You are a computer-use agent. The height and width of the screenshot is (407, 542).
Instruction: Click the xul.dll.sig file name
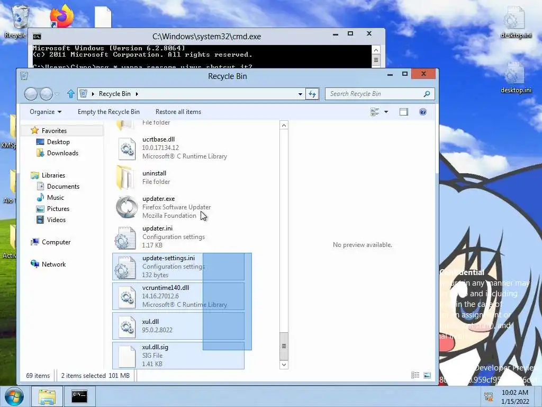pos(155,347)
